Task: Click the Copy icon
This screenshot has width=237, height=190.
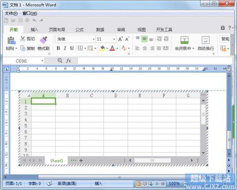Action: (x=23, y=48)
